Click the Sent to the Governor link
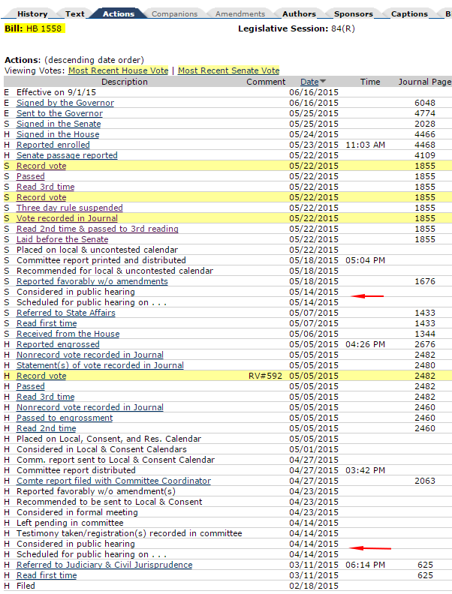The height and width of the screenshot is (594, 452). click(x=59, y=113)
